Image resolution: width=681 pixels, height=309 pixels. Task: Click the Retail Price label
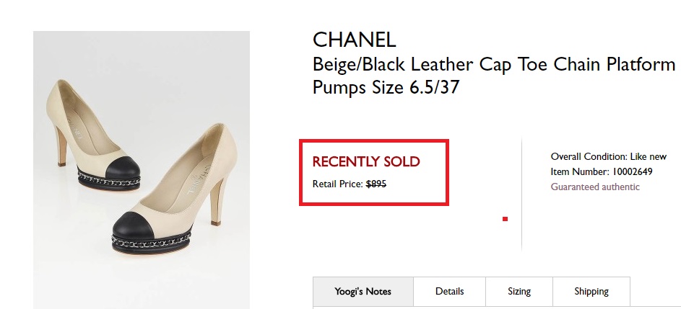[337, 184]
